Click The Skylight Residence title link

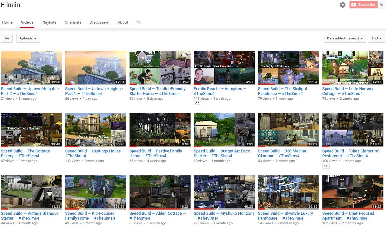click(x=283, y=91)
